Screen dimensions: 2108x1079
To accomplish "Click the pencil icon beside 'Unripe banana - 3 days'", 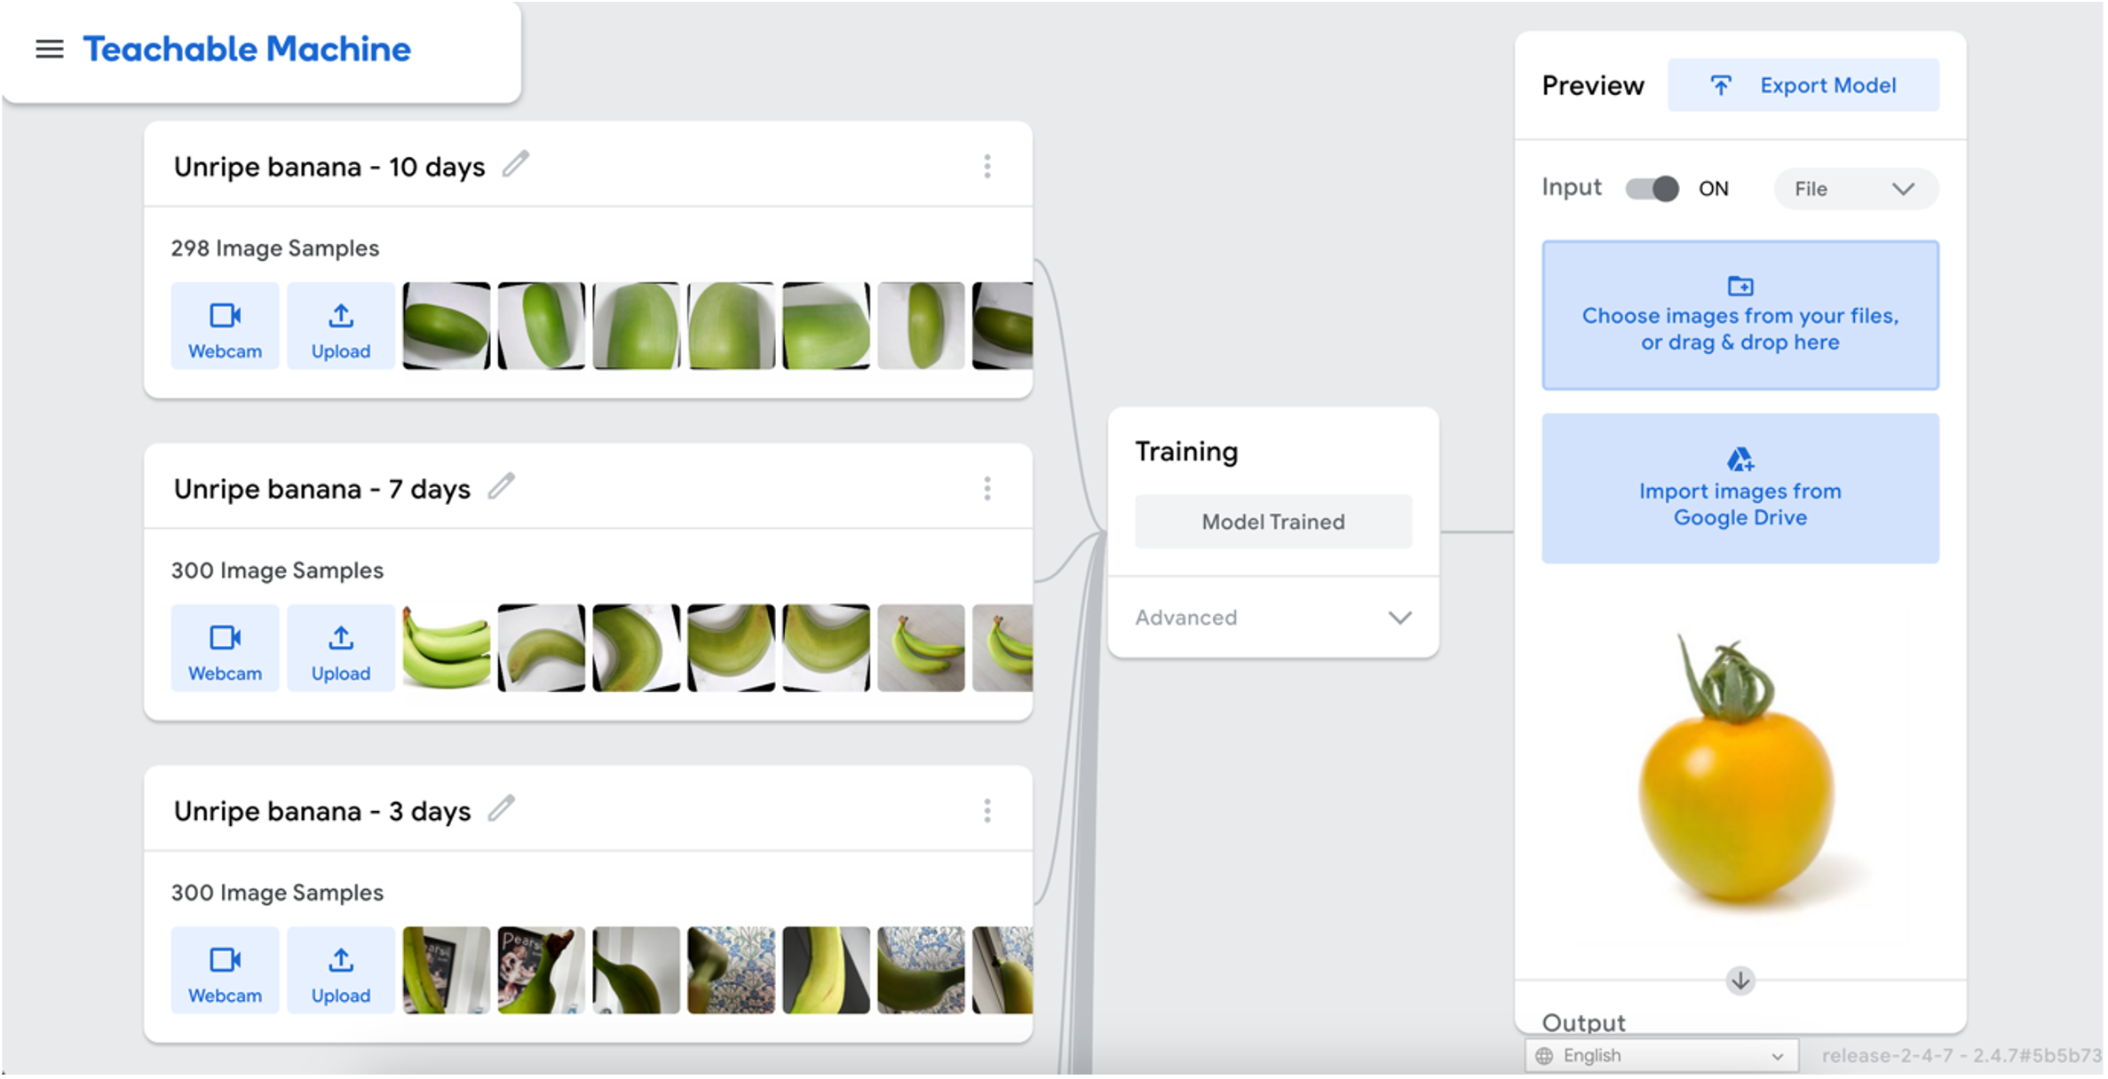I will pos(501,808).
